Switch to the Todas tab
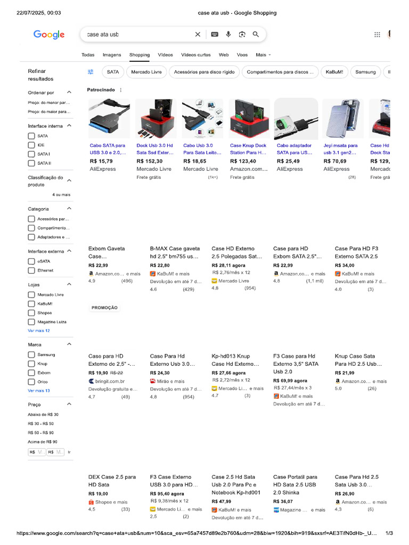Image resolution: width=409 pixels, height=545 pixels. (88, 55)
